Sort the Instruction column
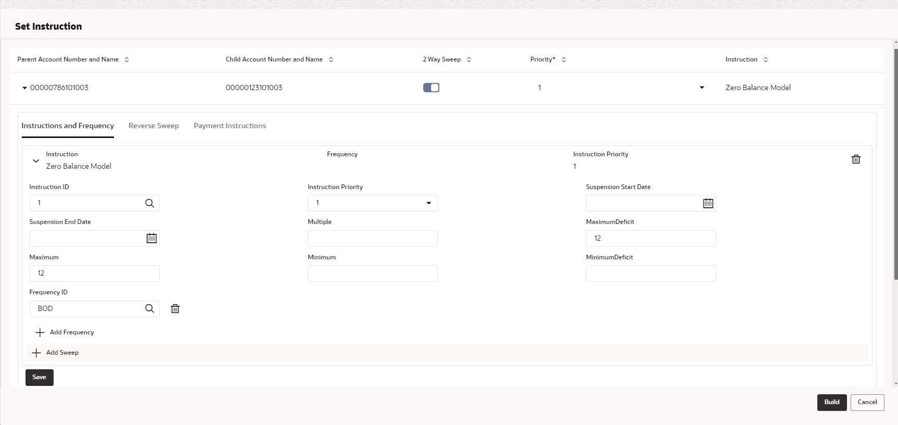Image resolution: width=898 pixels, height=425 pixels. pos(766,59)
